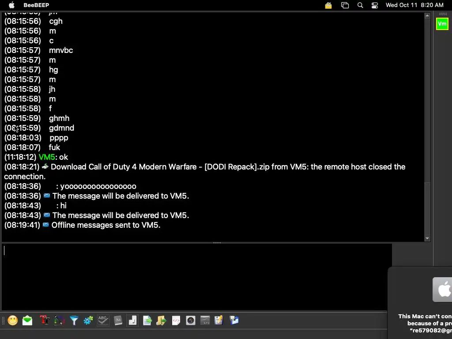Viewport: 452px width, 339px height.
Task: Click the last toolbar icon with blue folder
Action: [234, 320]
